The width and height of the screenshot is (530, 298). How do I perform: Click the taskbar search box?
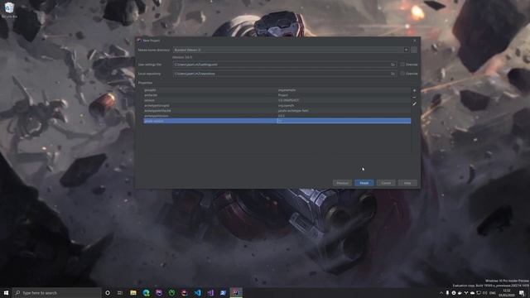coord(57,292)
